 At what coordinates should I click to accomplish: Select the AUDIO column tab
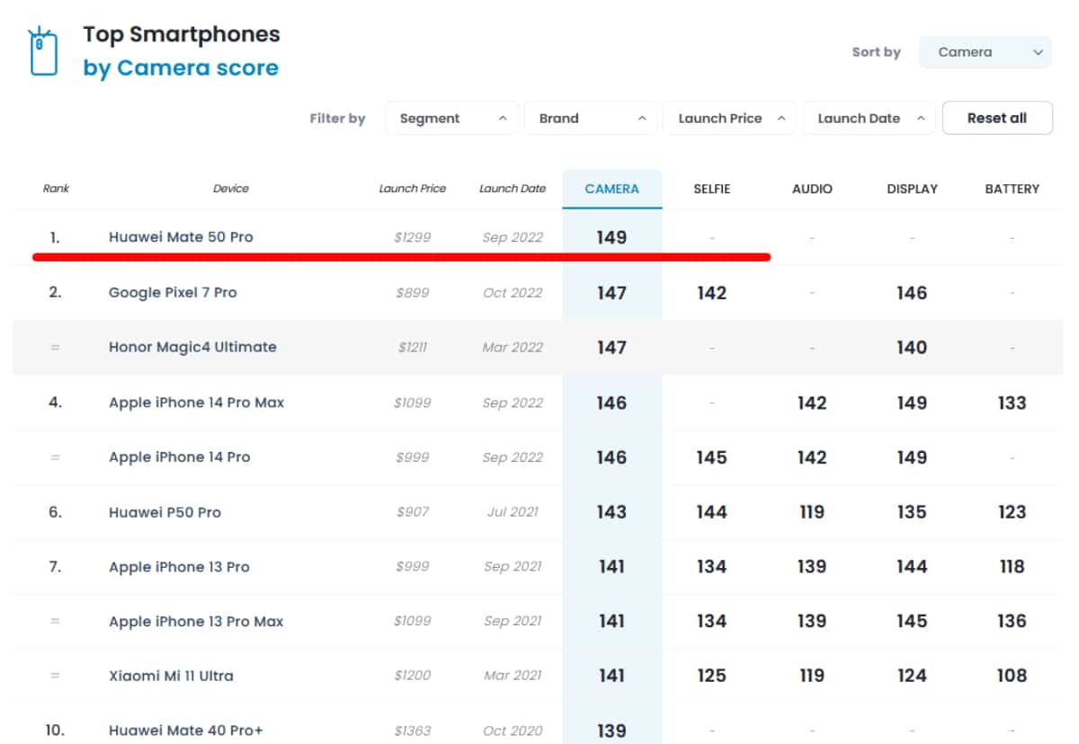point(811,189)
